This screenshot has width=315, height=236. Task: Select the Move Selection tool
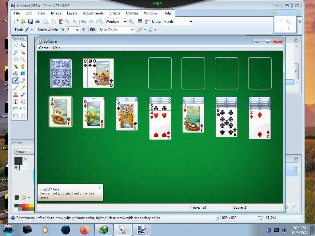(23, 52)
